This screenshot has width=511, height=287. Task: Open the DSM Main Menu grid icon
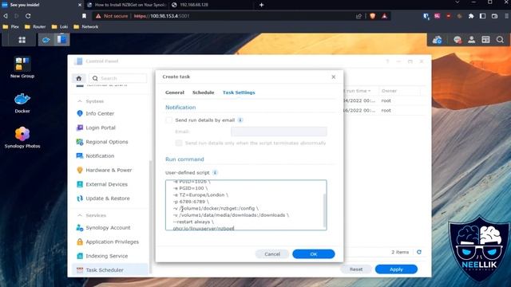tap(22, 40)
